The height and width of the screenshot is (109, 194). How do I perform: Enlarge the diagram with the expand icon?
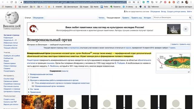[x=189, y=72]
